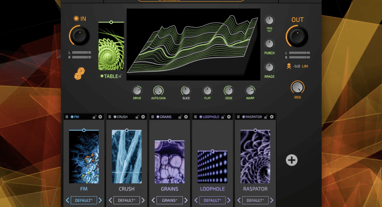The height and width of the screenshot is (207, 382).
Task: Click the lock icon beside TABLE
Action: point(121,76)
